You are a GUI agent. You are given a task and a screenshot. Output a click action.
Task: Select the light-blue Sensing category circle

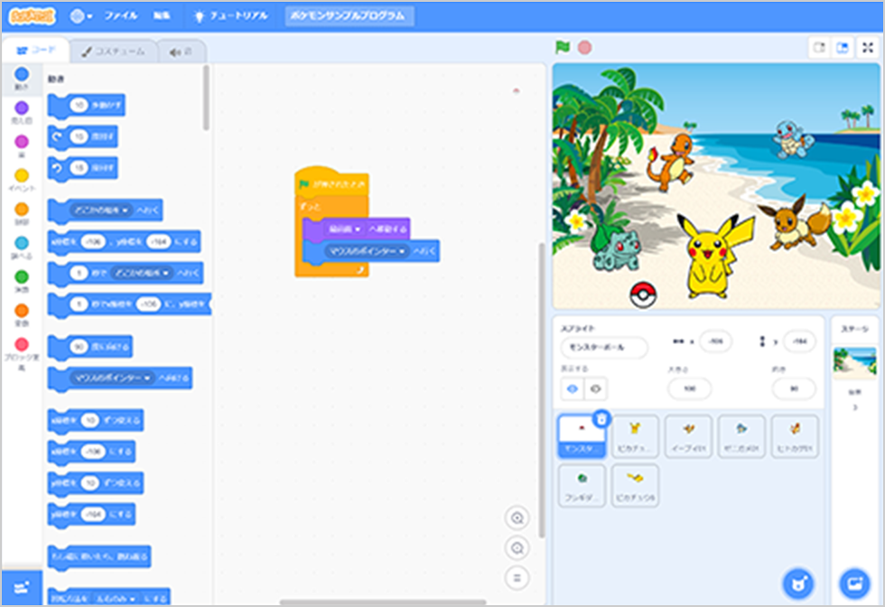point(22,243)
